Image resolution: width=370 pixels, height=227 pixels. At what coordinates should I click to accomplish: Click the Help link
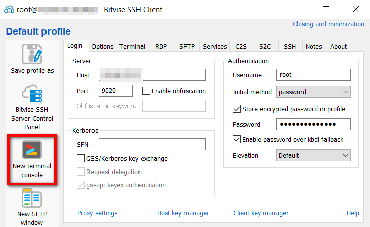pos(353,213)
